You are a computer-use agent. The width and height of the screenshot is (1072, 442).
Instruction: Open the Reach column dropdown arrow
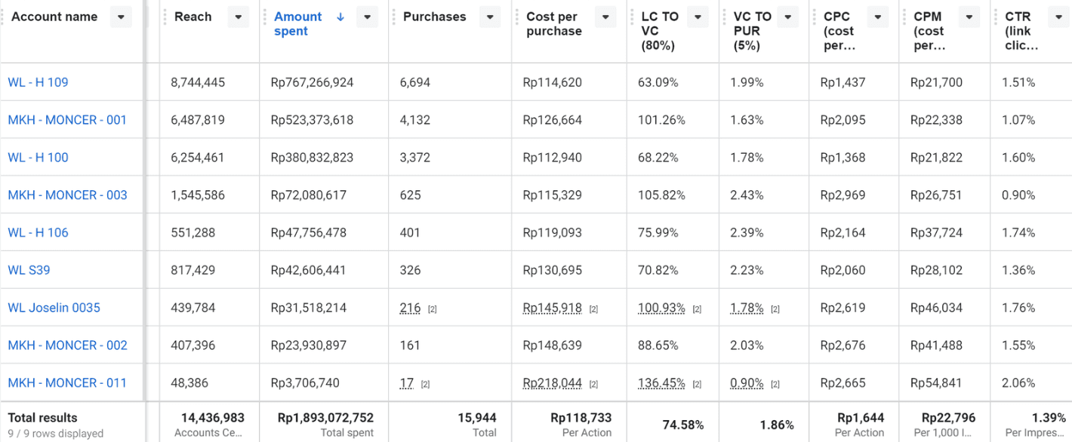(x=239, y=17)
